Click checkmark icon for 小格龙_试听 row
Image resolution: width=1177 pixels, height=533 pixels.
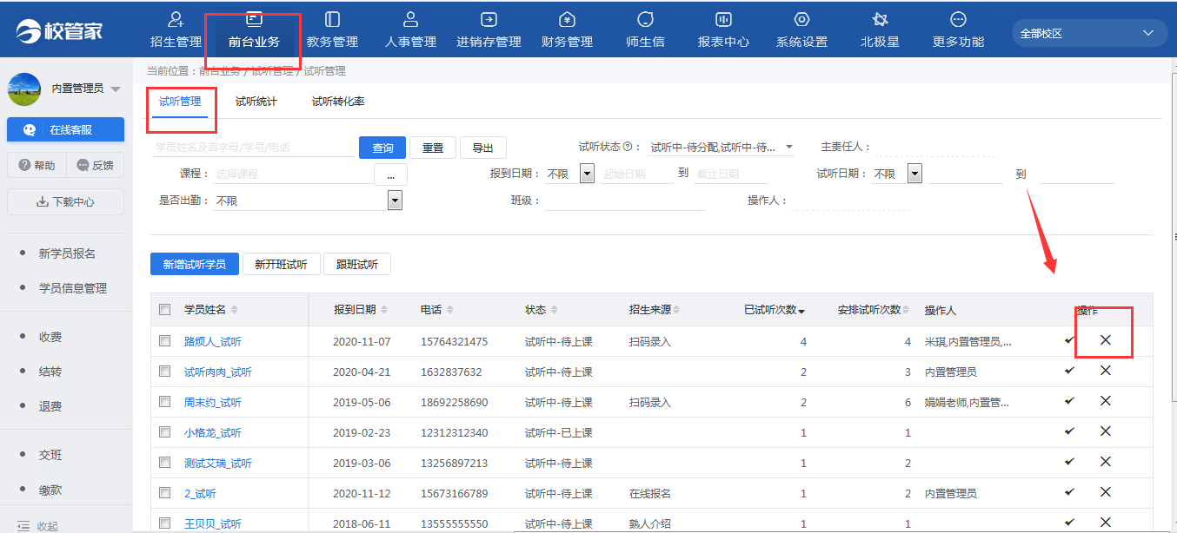click(1069, 431)
